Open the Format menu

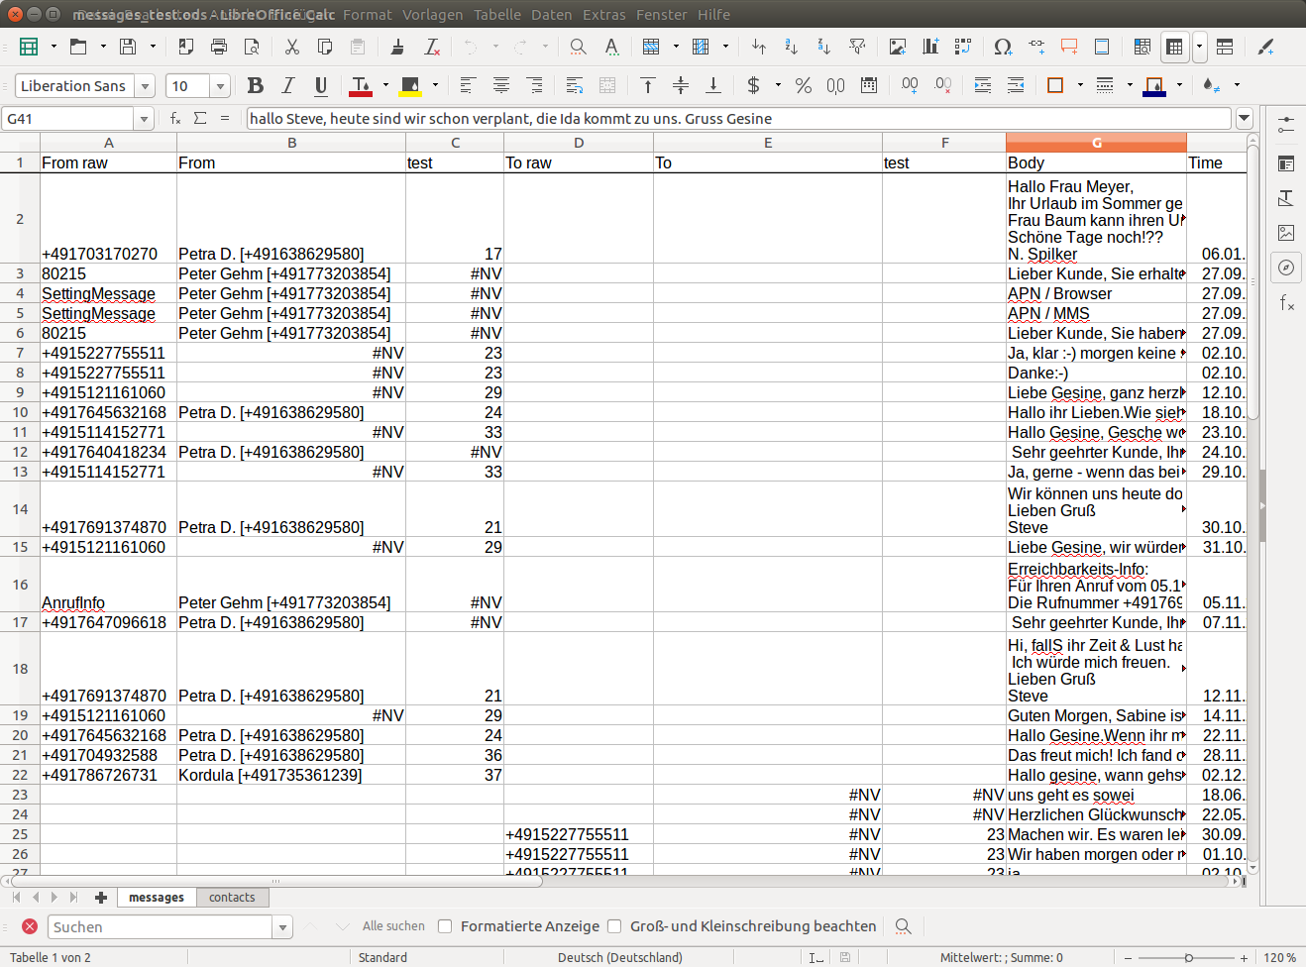pyautogui.click(x=368, y=15)
